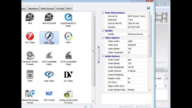Switch to Other Devices tab
Viewport: 192px width, 108px height.
(47, 9)
